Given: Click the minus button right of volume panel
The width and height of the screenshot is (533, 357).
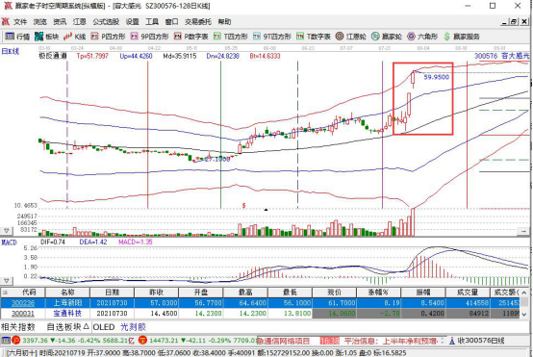Looking at the screenshot, I should (524, 231).
